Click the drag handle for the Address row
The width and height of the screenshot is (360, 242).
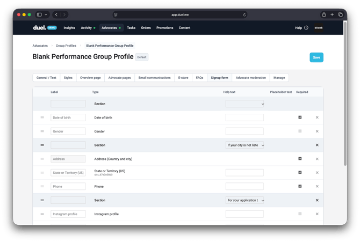(42, 159)
